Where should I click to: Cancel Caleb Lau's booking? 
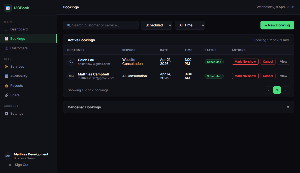[268, 62]
